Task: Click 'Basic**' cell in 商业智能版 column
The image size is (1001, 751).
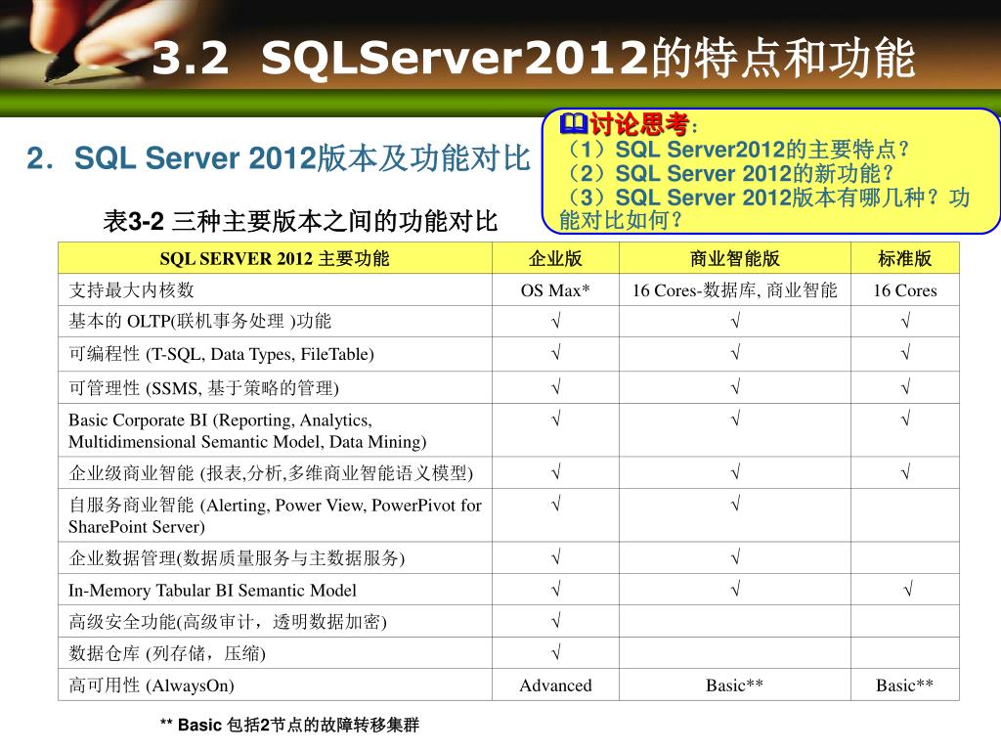Action: (x=735, y=685)
